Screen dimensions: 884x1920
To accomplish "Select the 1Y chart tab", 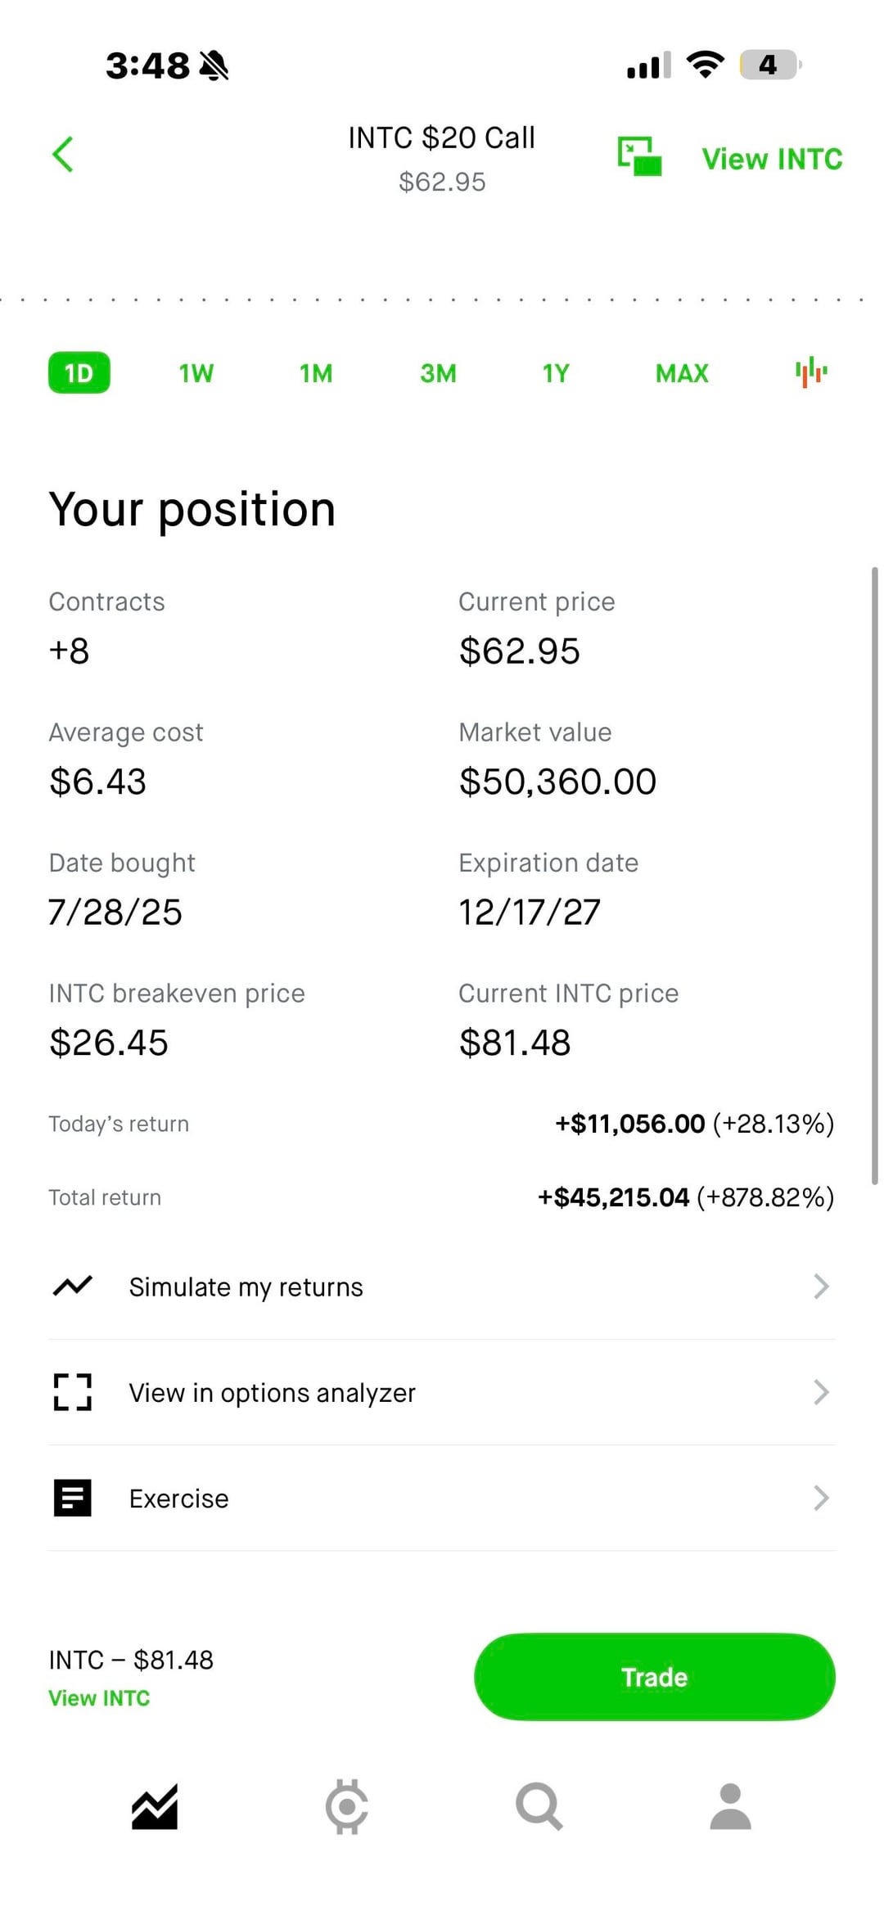I will 556,373.
